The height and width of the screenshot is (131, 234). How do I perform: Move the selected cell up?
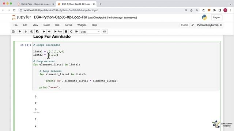point(44,32)
